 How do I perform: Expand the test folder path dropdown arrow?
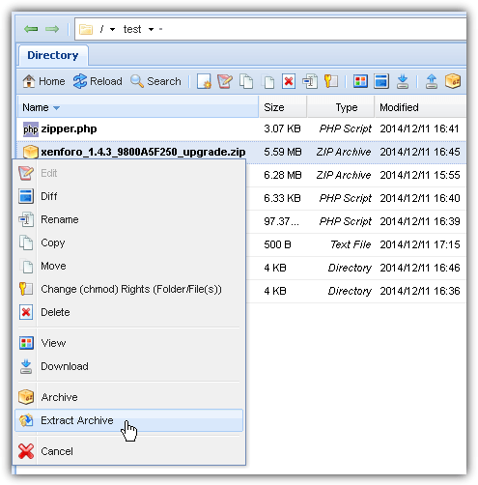click(x=151, y=30)
